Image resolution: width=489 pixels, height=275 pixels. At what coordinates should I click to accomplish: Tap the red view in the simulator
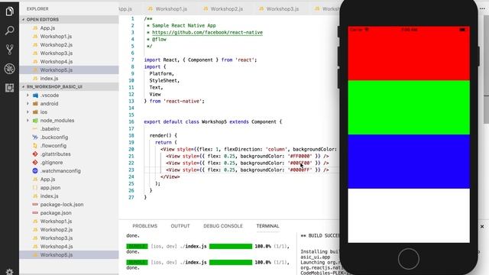point(409,53)
